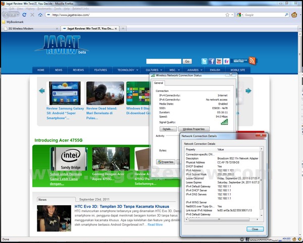Screen dimensions: 303x243
Task: Click the Google search box
Action: coord(263,15)
